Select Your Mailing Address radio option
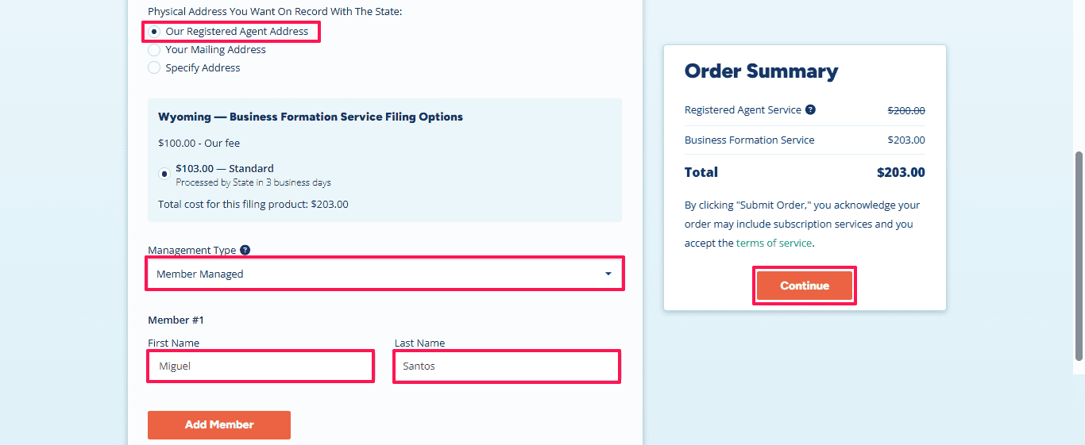 pyautogui.click(x=154, y=50)
